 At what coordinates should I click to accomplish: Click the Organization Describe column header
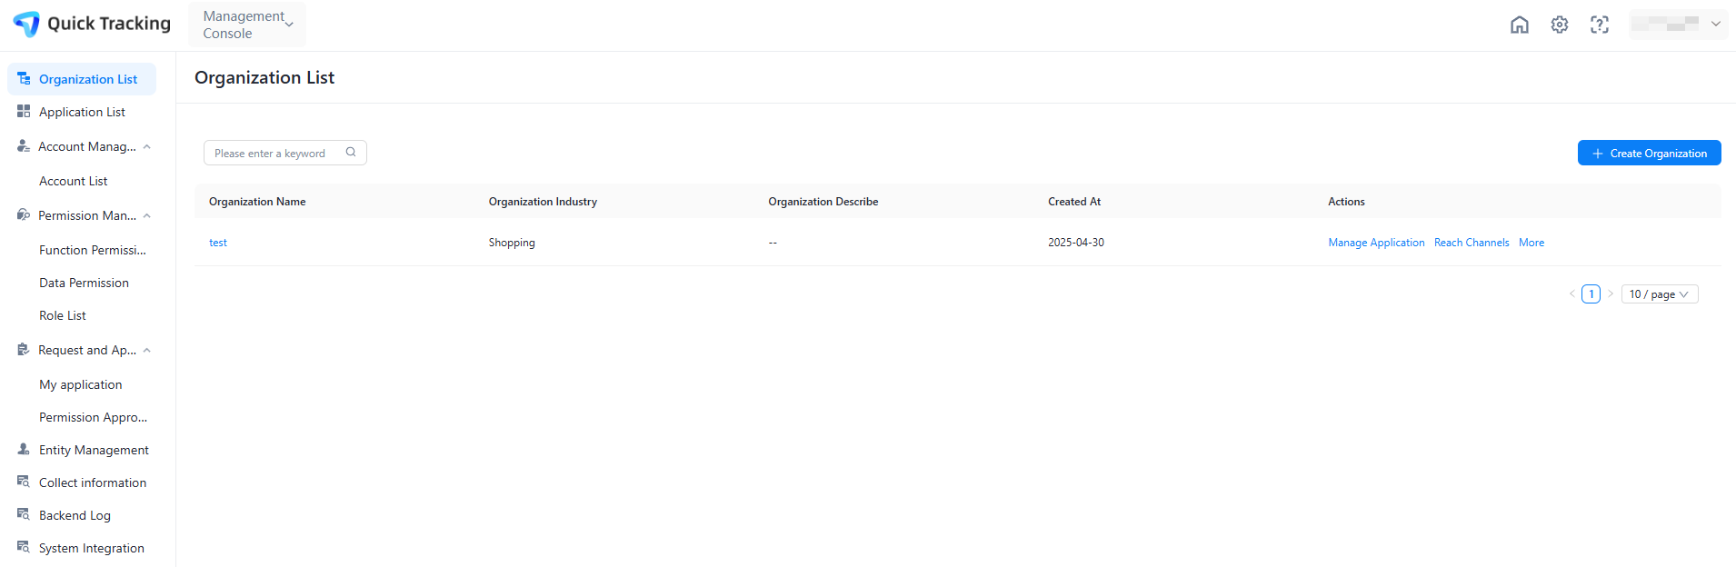pos(823,202)
